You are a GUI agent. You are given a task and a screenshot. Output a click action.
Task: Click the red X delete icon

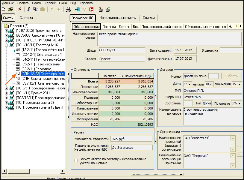click(20, 9)
